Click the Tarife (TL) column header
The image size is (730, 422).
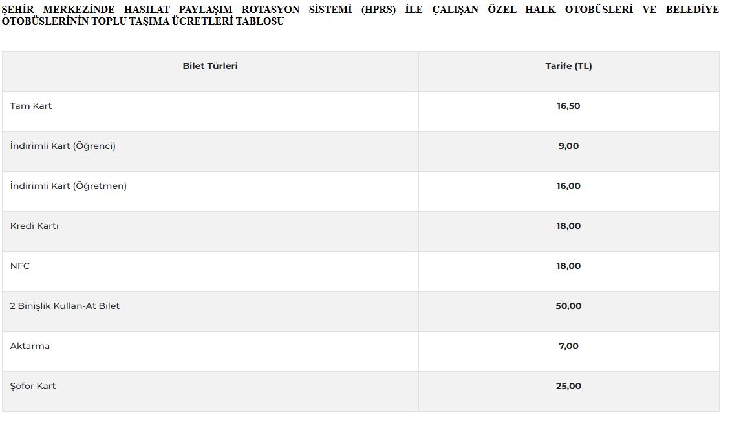(x=568, y=66)
